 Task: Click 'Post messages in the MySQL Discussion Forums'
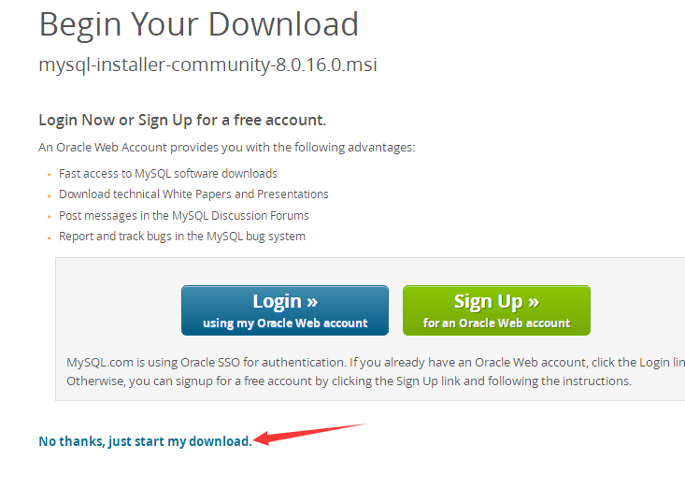pos(184,215)
